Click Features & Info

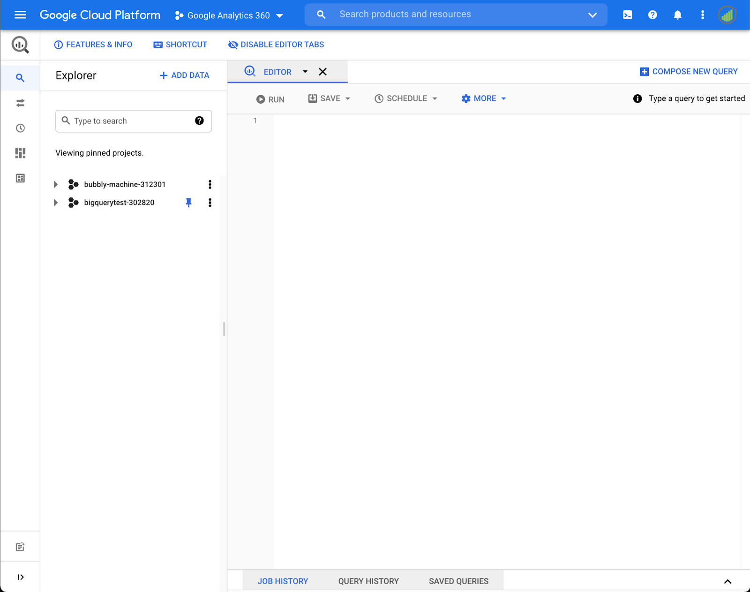pyautogui.click(x=93, y=45)
